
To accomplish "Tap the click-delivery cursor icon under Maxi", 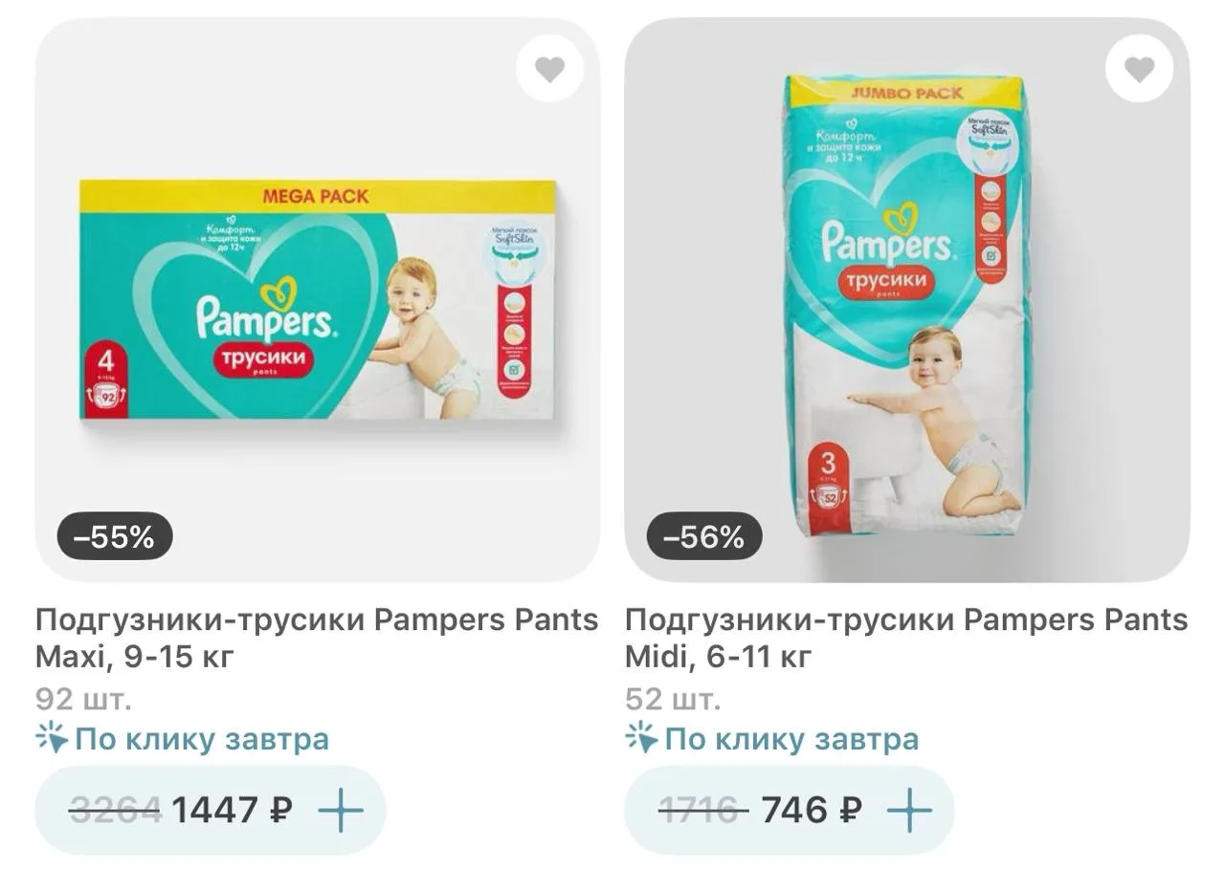I will (x=53, y=738).
